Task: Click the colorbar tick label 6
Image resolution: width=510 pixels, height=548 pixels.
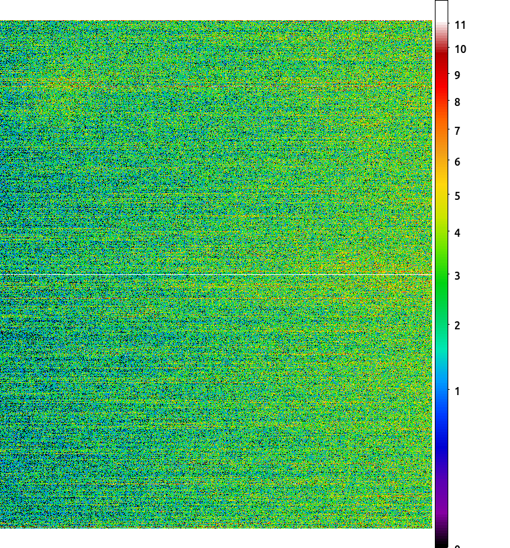Action: (x=457, y=162)
